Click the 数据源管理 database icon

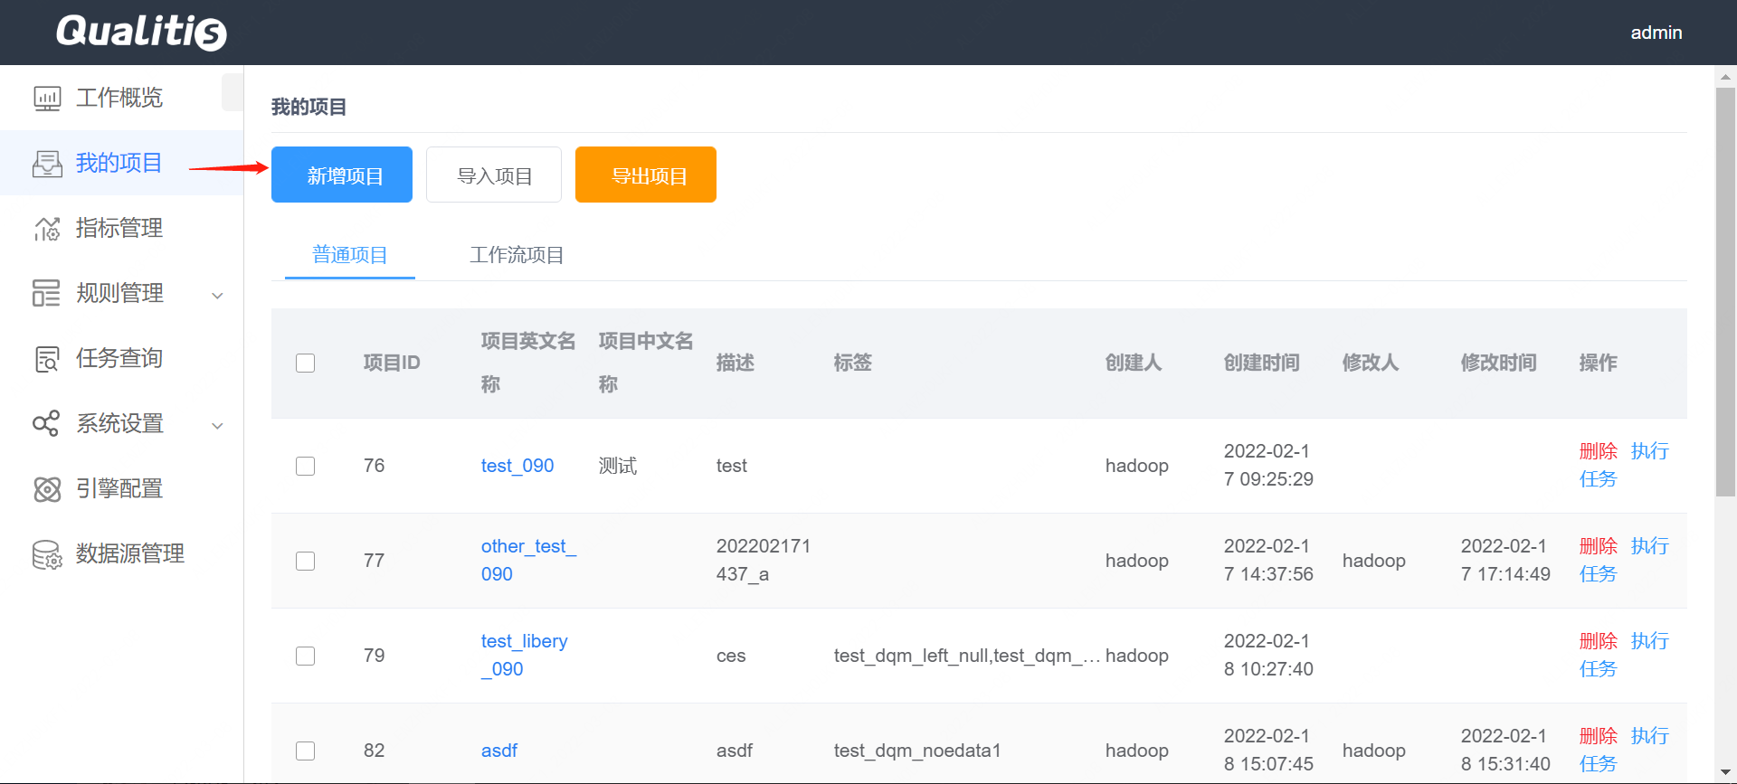[47, 554]
